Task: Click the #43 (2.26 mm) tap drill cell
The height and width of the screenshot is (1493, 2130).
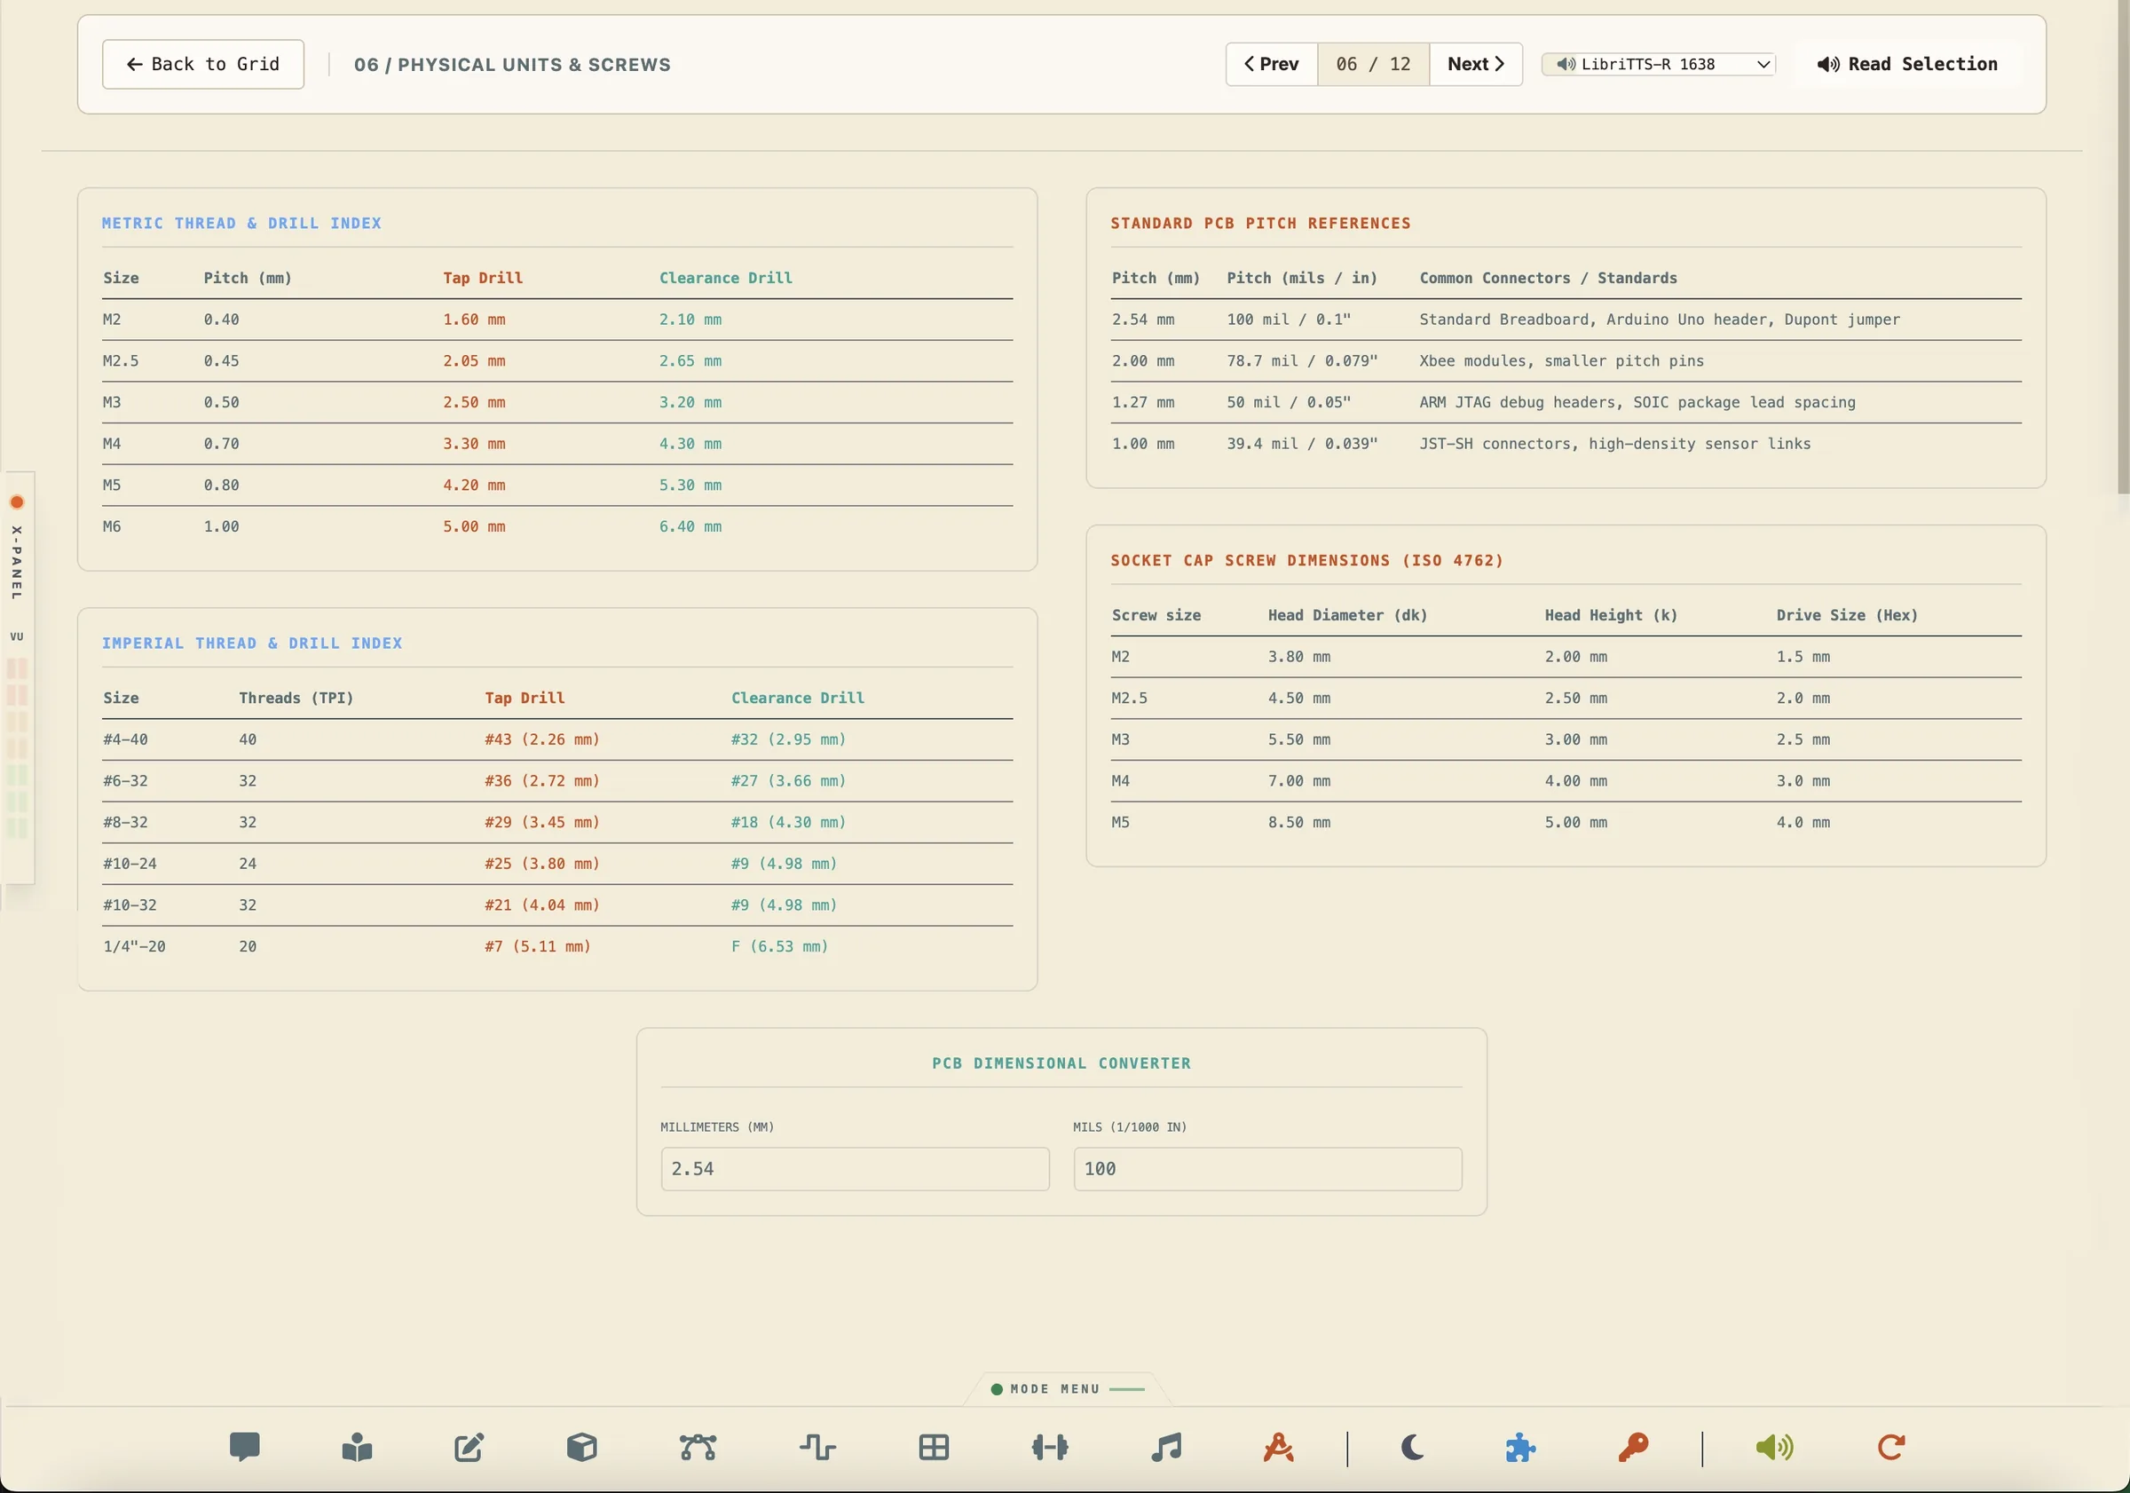Action: point(541,739)
